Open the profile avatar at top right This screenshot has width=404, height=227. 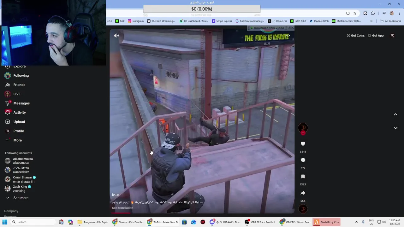392,36
